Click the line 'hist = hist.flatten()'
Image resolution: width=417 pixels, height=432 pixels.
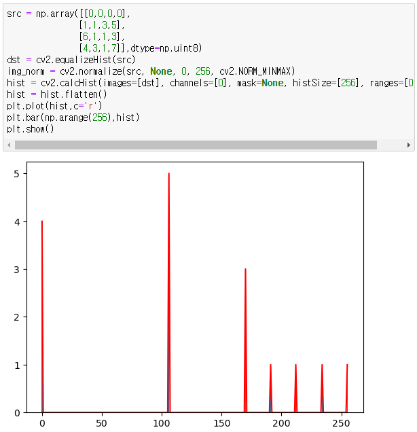tap(57, 94)
